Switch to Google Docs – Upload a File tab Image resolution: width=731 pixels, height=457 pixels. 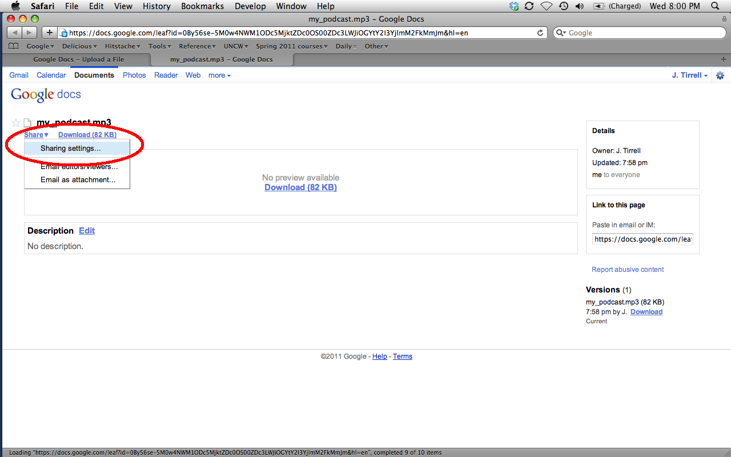point(78,59)
